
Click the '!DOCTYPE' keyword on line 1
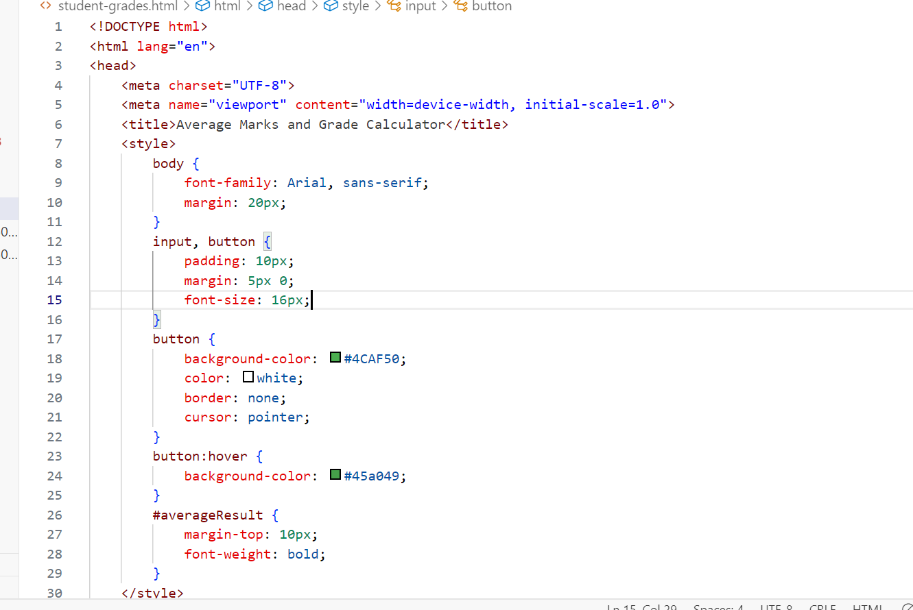coord(128,27)
